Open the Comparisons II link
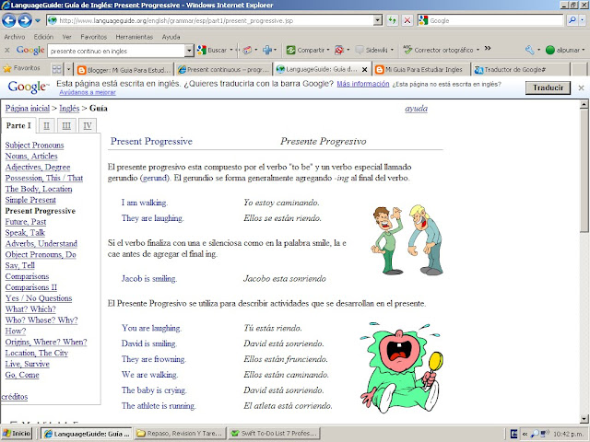Screen dimensions: 590x442 click(30, 287)
